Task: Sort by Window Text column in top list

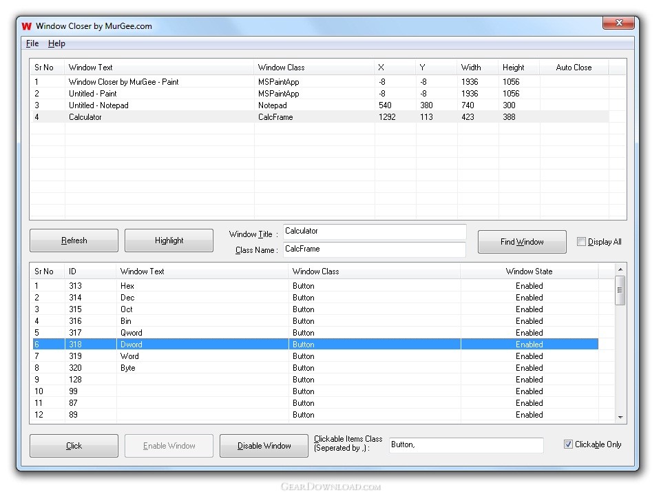Action: [159, 68]
